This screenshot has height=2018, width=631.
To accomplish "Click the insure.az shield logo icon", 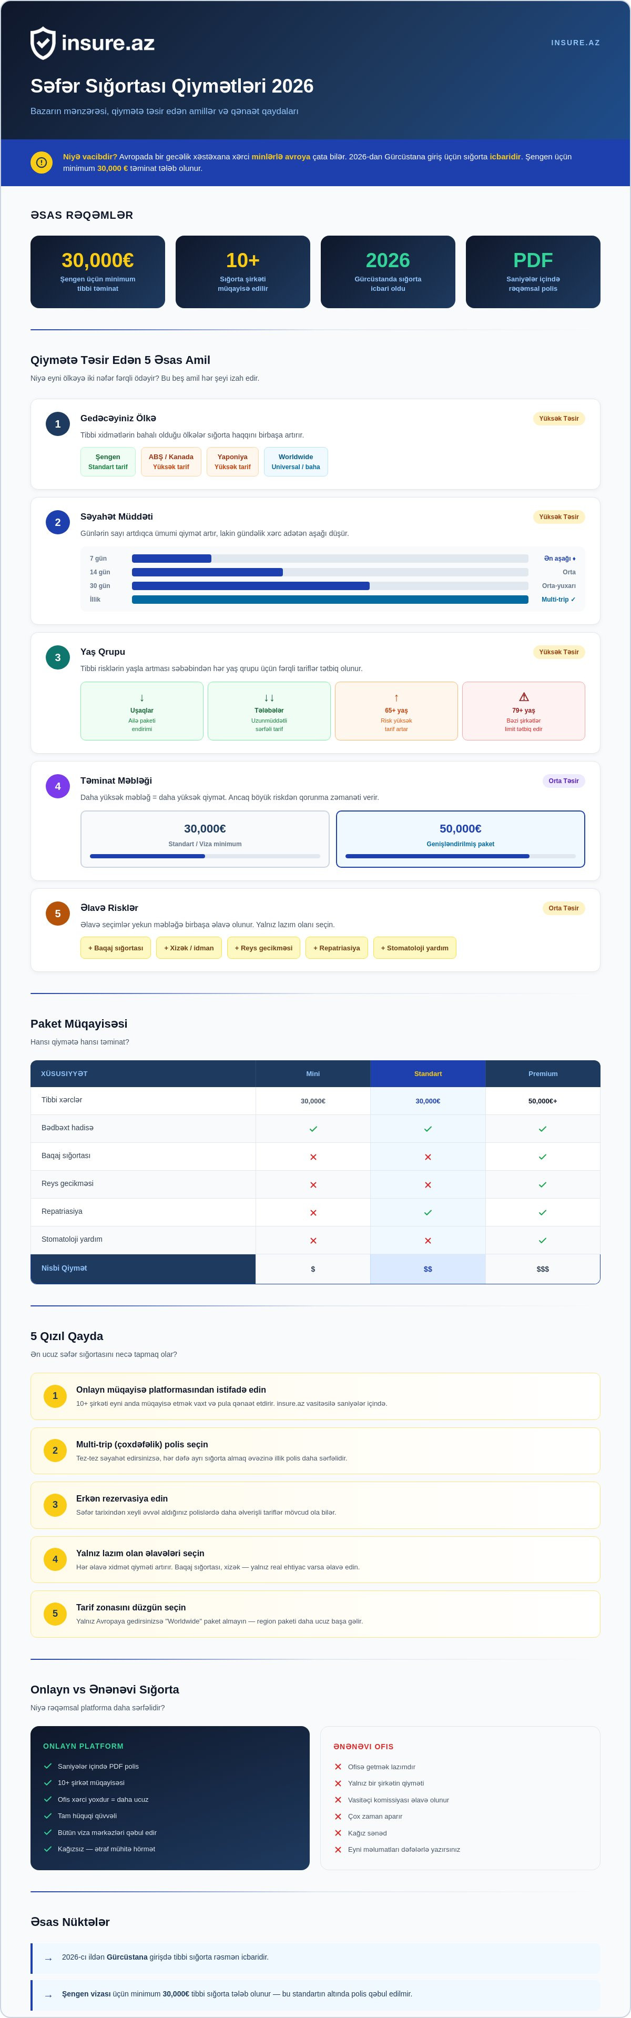I will pos(43,43).
